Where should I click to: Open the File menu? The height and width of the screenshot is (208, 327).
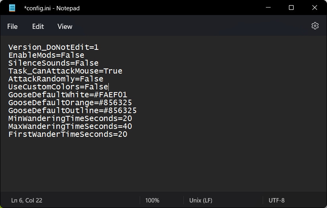click(x=12, y=26)
